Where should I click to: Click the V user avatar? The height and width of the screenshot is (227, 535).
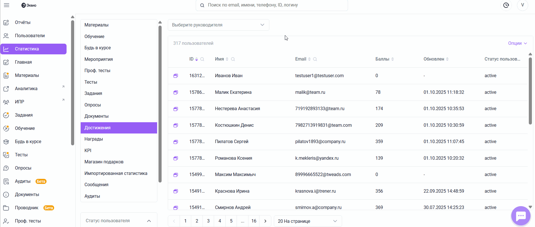[x=522, y=5]
